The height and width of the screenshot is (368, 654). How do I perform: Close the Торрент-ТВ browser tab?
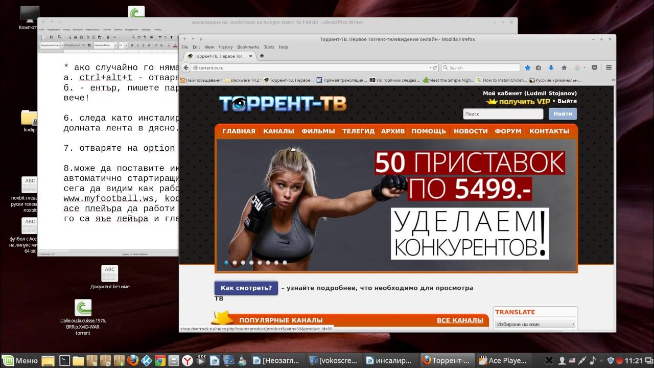251,56
